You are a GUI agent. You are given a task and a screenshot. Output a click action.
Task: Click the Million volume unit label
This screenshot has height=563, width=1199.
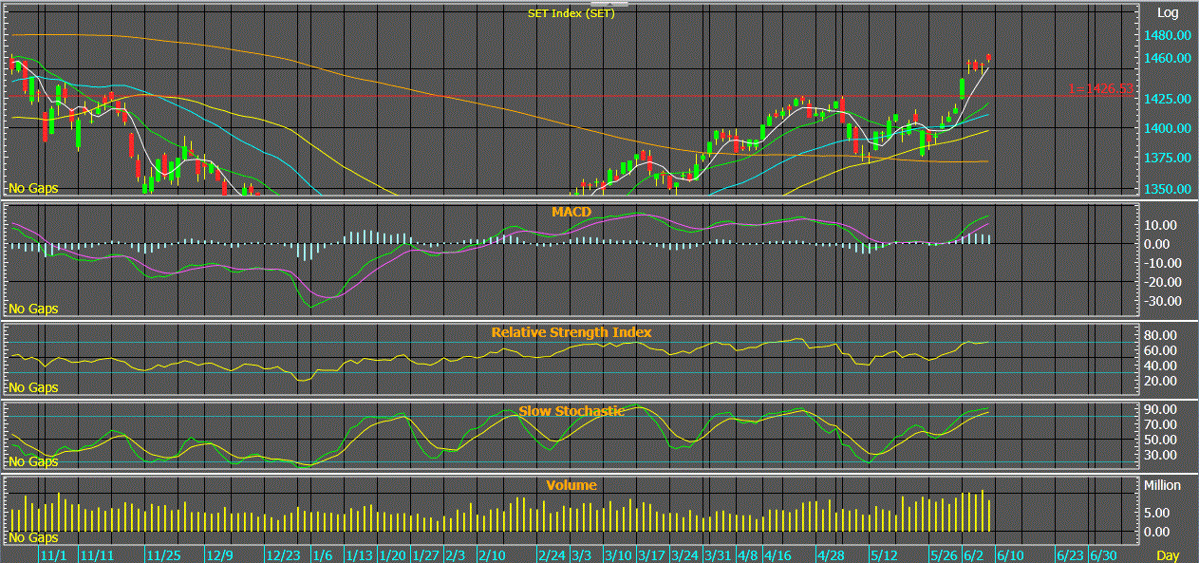point(1164,485)
